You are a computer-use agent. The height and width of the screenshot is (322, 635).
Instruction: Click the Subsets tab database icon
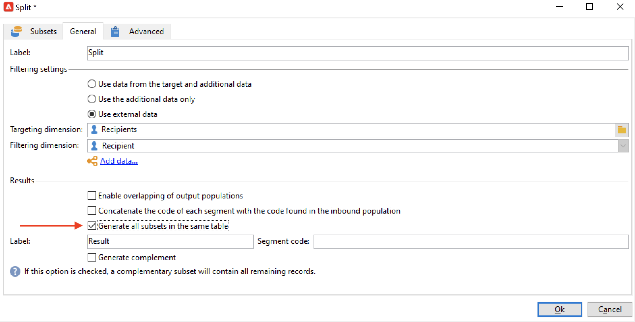(x=16, y=32)
